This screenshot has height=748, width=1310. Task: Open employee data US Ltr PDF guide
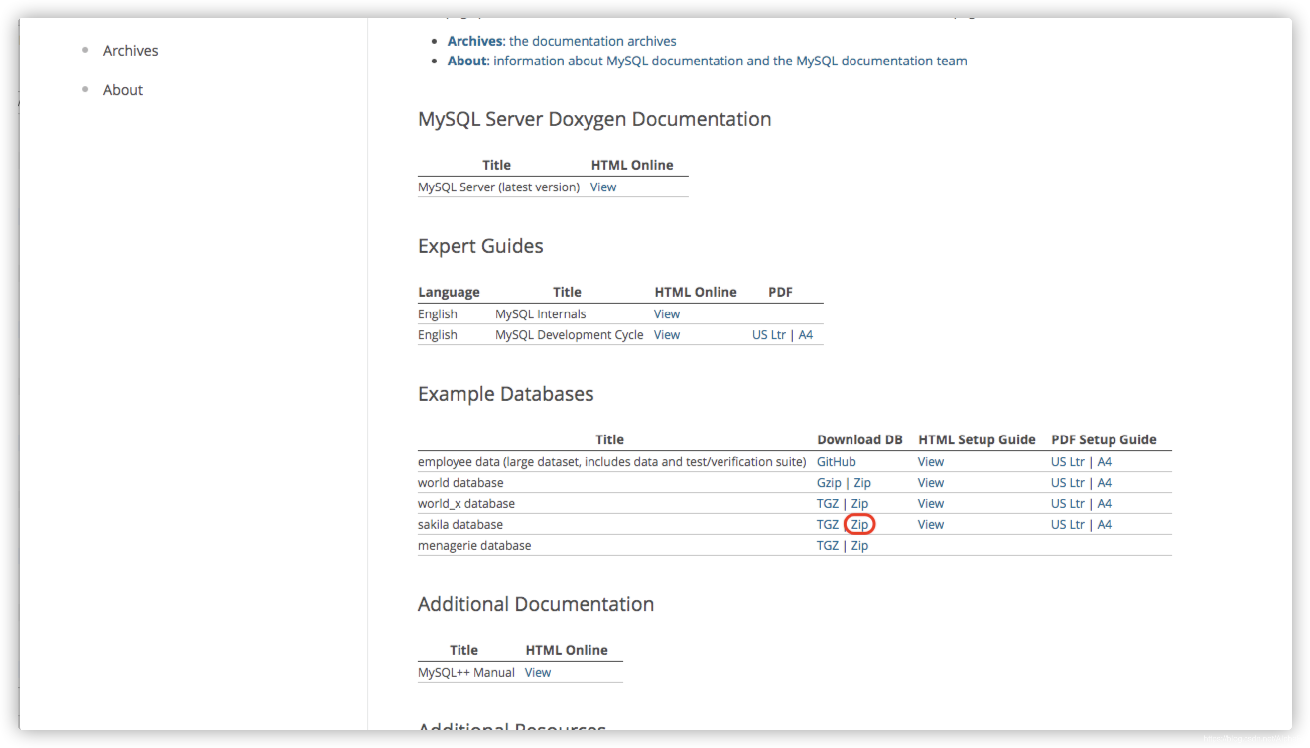tap(1067, 462)
